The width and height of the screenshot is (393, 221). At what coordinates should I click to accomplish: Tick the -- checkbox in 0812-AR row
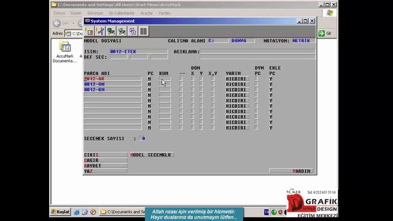pos(181,79)
